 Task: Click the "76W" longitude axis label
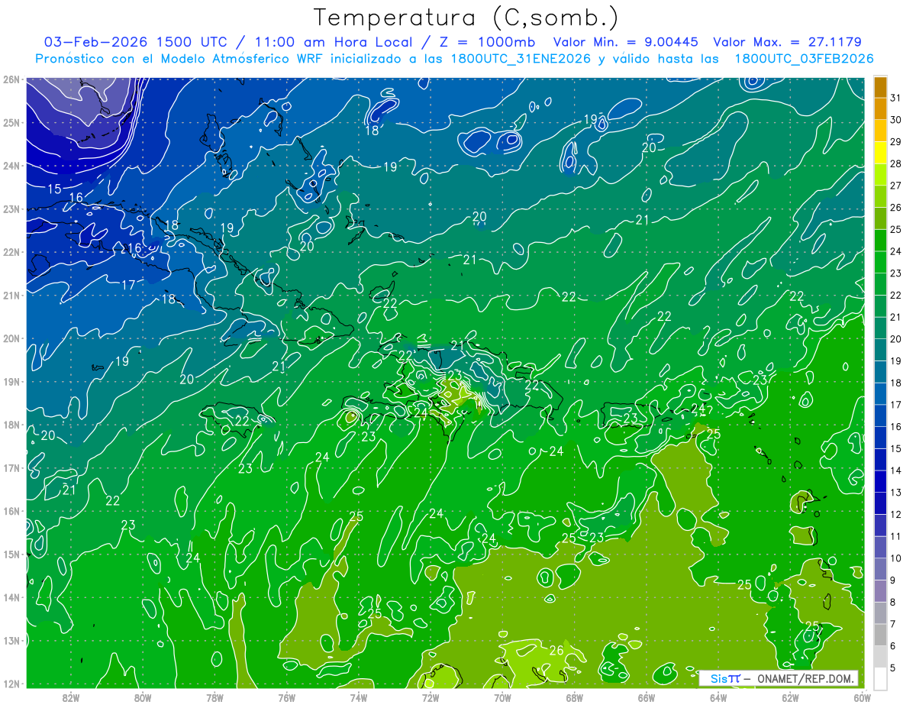pos(286,697)
